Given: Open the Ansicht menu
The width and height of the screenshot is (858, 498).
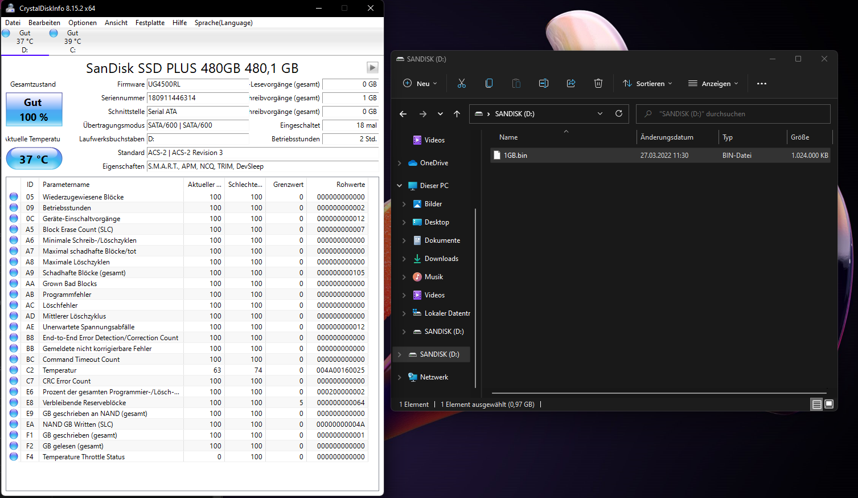Looking at the screenshot, I should coord(116,23).
